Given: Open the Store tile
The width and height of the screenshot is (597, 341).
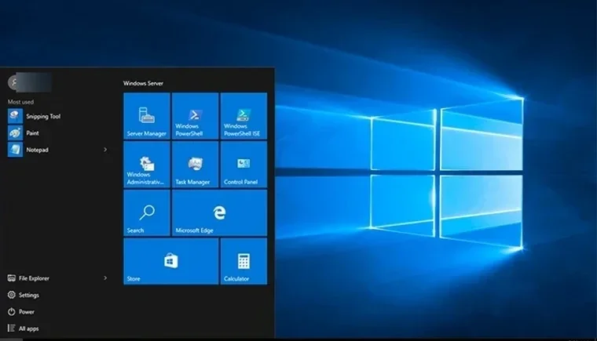Looking at the screenshot, I should [171, 261].
